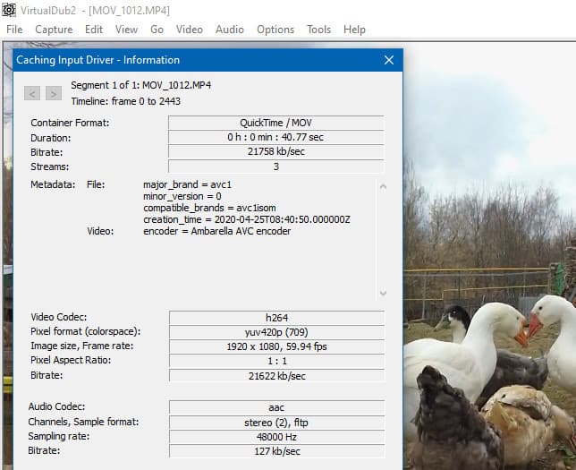Click the Container Format: label

pyautogui.click(x=70, y=123)
